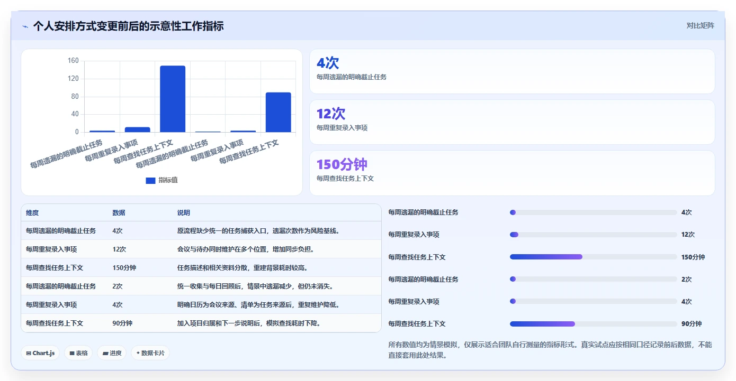Open the 4次 data card

point(512,71)
